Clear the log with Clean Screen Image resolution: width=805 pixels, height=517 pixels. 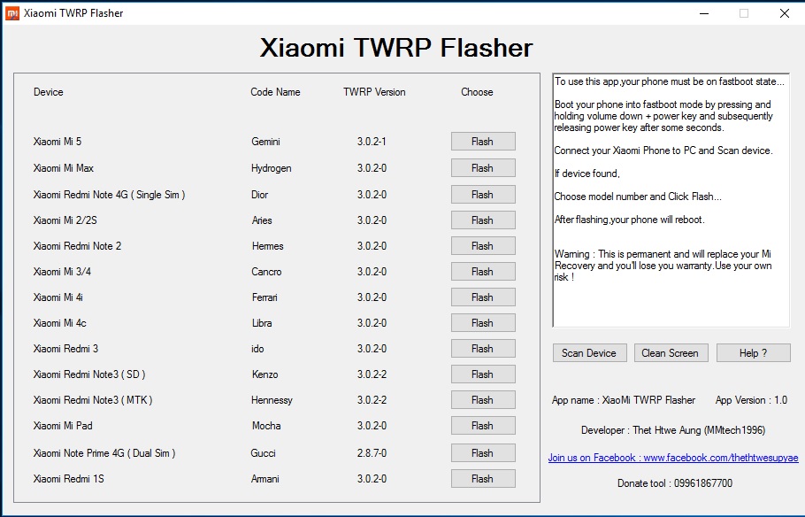[x=671, y=353]
